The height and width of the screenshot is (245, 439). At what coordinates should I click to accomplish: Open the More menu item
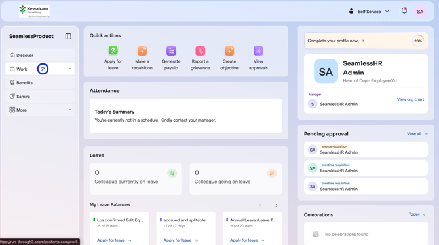(x=40, y=110)
